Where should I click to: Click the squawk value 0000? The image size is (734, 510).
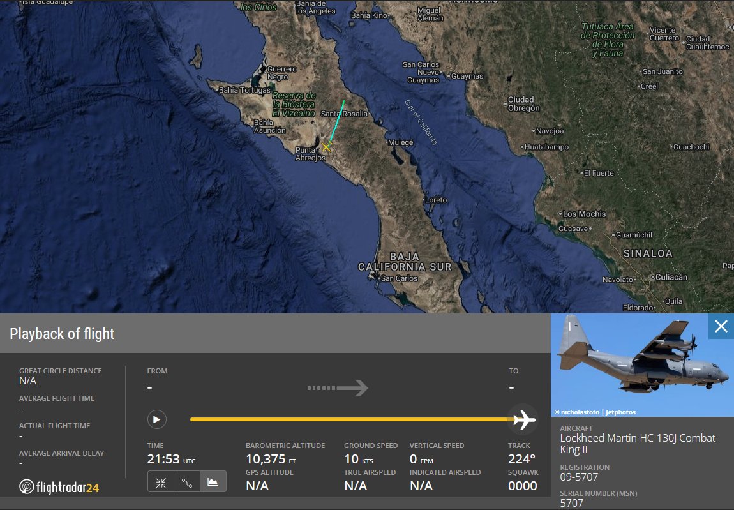click(522, 486)
